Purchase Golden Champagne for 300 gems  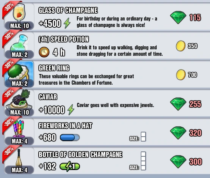[x=186, y=162]
